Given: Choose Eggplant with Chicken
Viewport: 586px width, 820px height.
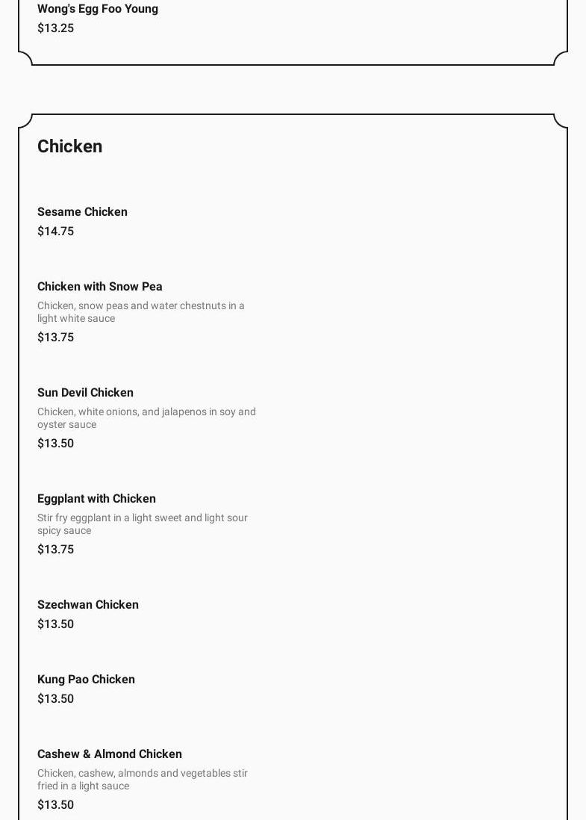Looking at the screenshot, I should point(96,499).
